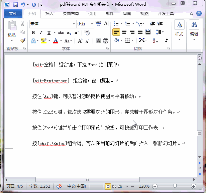Switch to the 页面布局 tab
This screenshot has height=193, width=206.
[71, 13]
